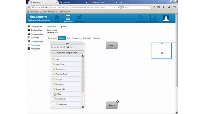Submit search with the arrow in search box
This screenshot has height=114, width=204.
click(150, 7)
